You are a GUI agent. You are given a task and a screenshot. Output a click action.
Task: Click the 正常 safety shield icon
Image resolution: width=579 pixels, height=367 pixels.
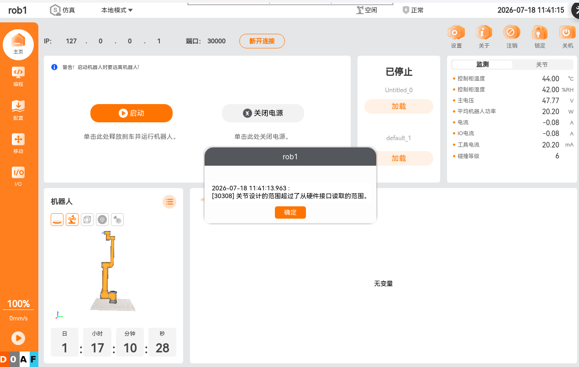click(405, 10)
